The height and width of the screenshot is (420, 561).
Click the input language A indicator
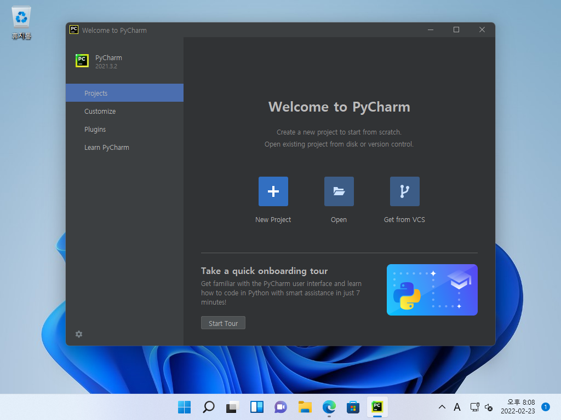457,407
